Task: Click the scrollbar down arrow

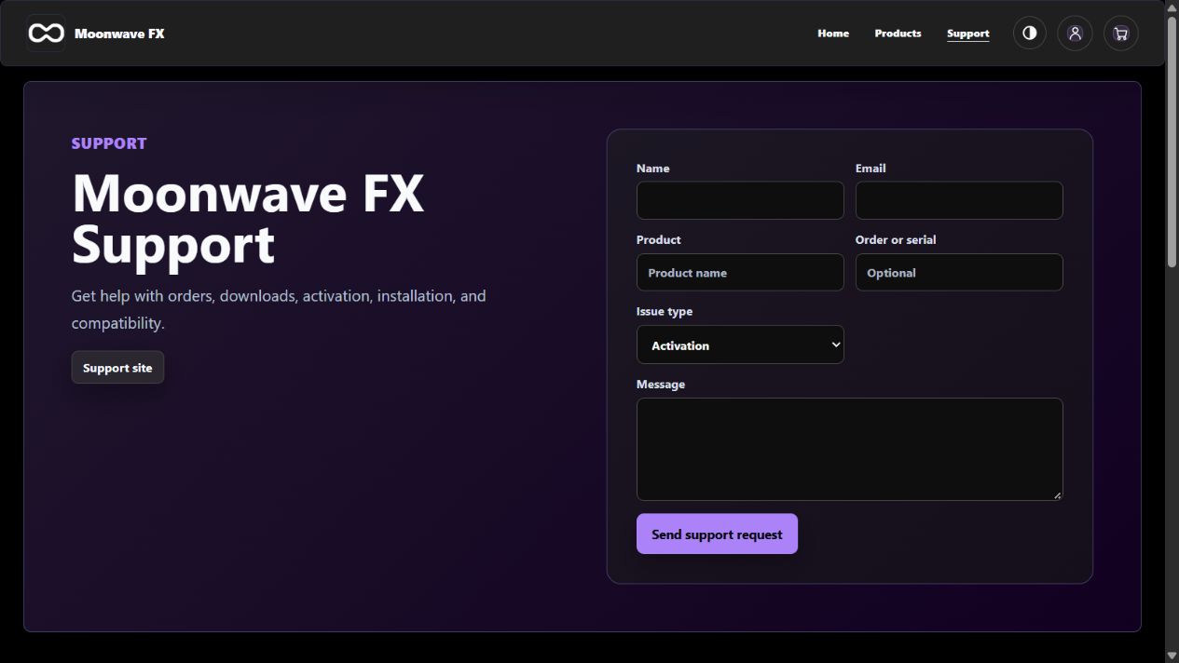Action: click(1172, 656)
